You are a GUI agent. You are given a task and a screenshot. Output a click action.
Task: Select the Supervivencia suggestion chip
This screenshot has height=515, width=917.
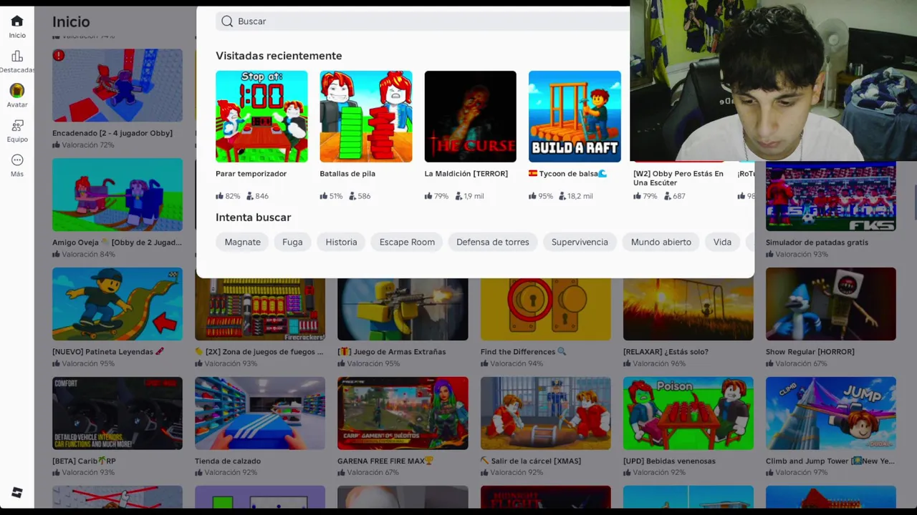tap(580, 242)
